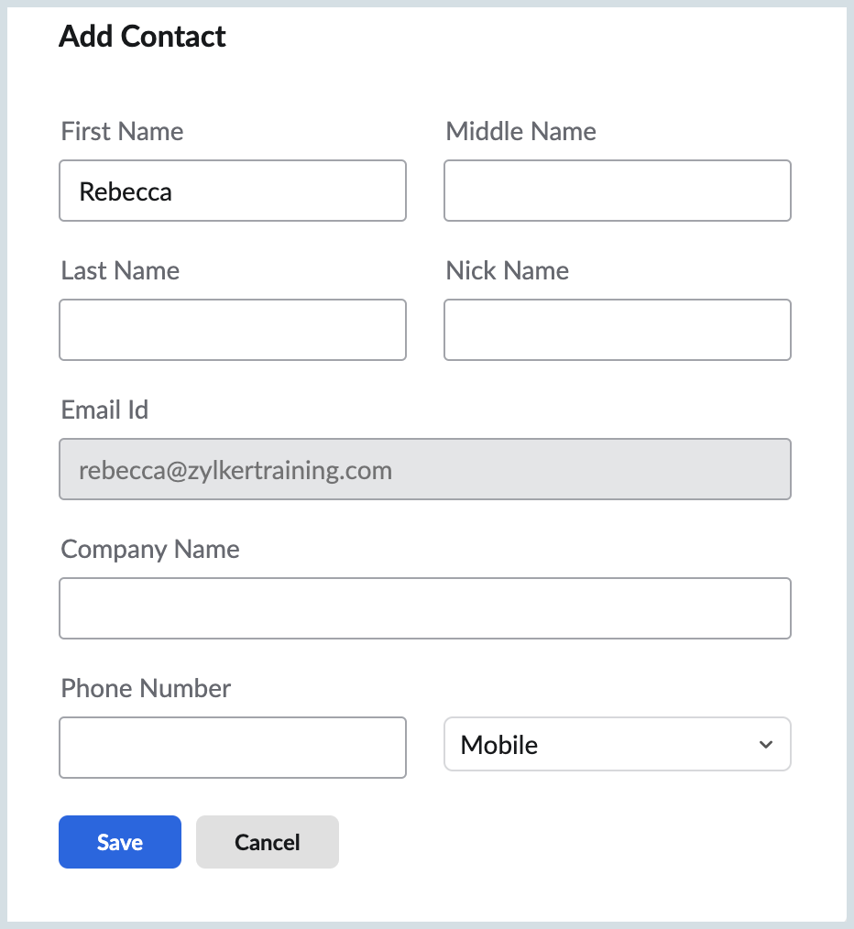Viewport: 854px width, 929px height.
Task: Click the First Name label
Action: click(x=122, y=132)
